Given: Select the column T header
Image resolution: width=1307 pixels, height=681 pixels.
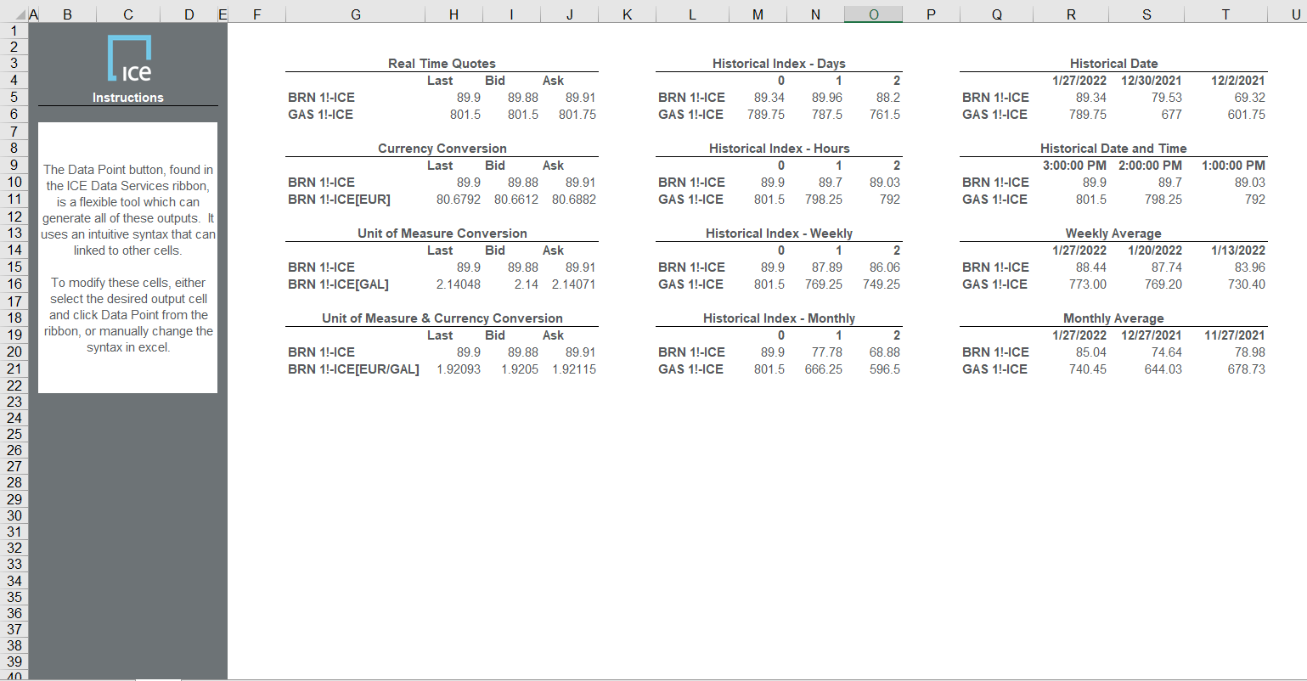Looking at the screenshot, I should [1225, 14].
